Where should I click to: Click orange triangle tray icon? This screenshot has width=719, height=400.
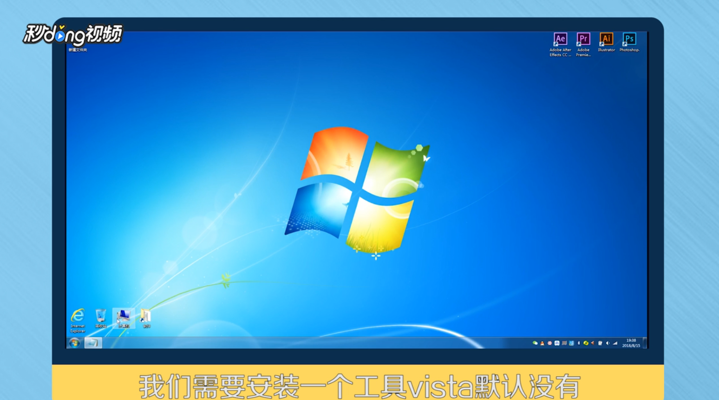click(x=593, y=343)
